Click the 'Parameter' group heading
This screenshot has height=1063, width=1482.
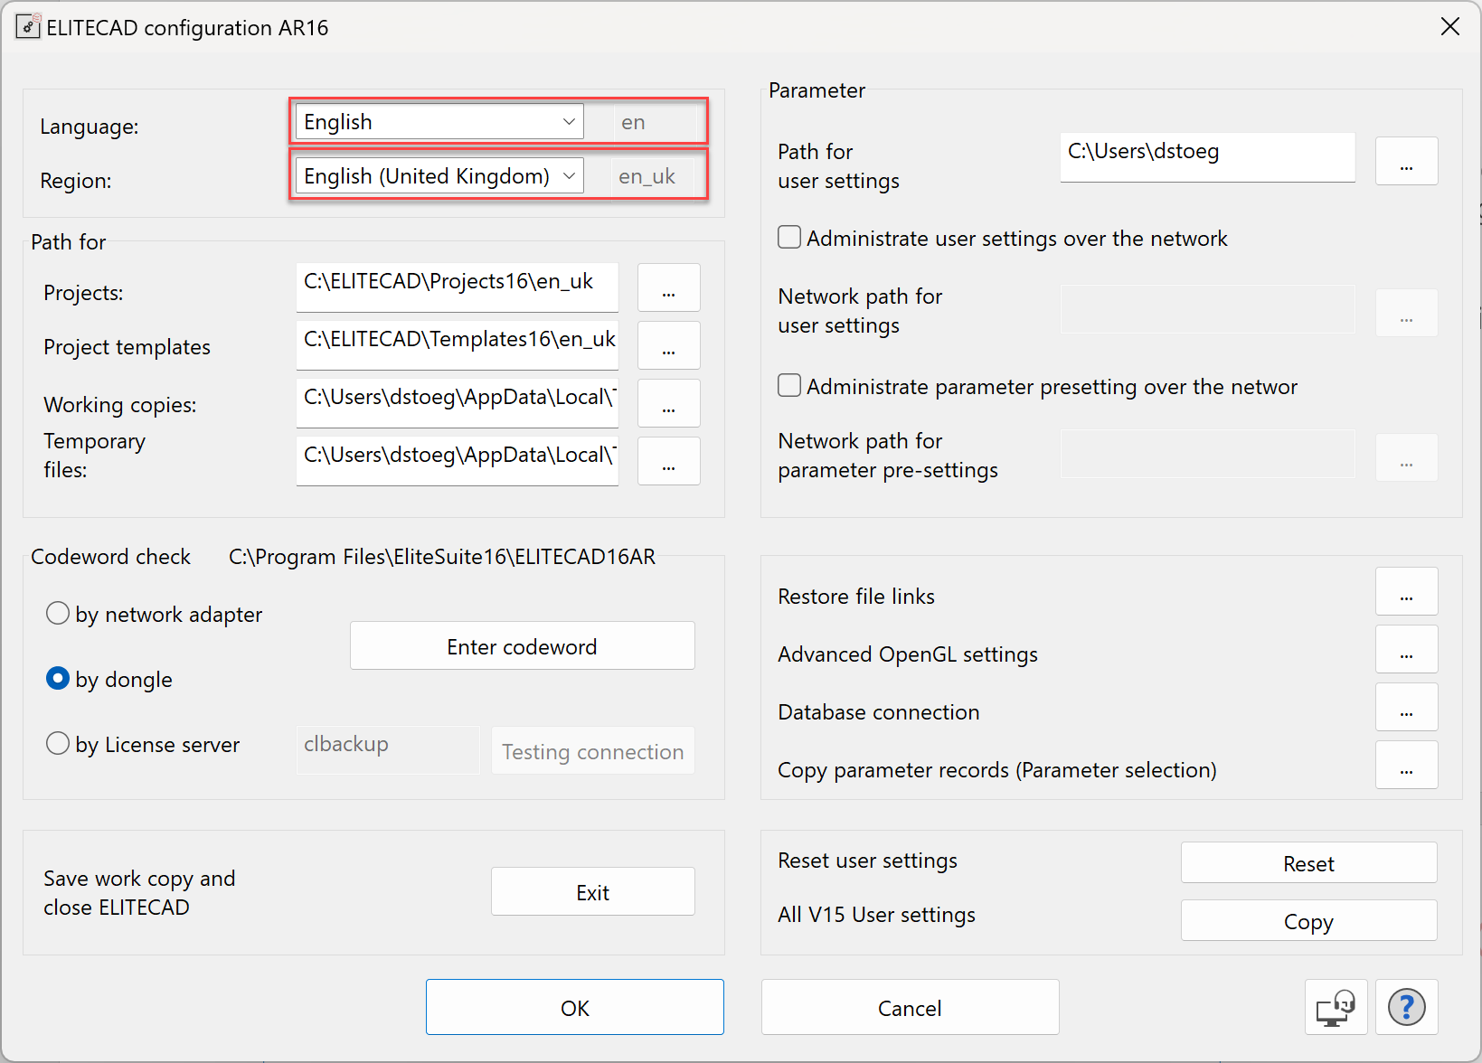[817, 89]
